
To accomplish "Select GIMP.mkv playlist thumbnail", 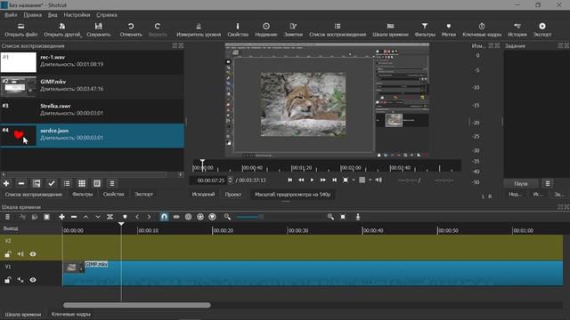I will pos(19,86).
